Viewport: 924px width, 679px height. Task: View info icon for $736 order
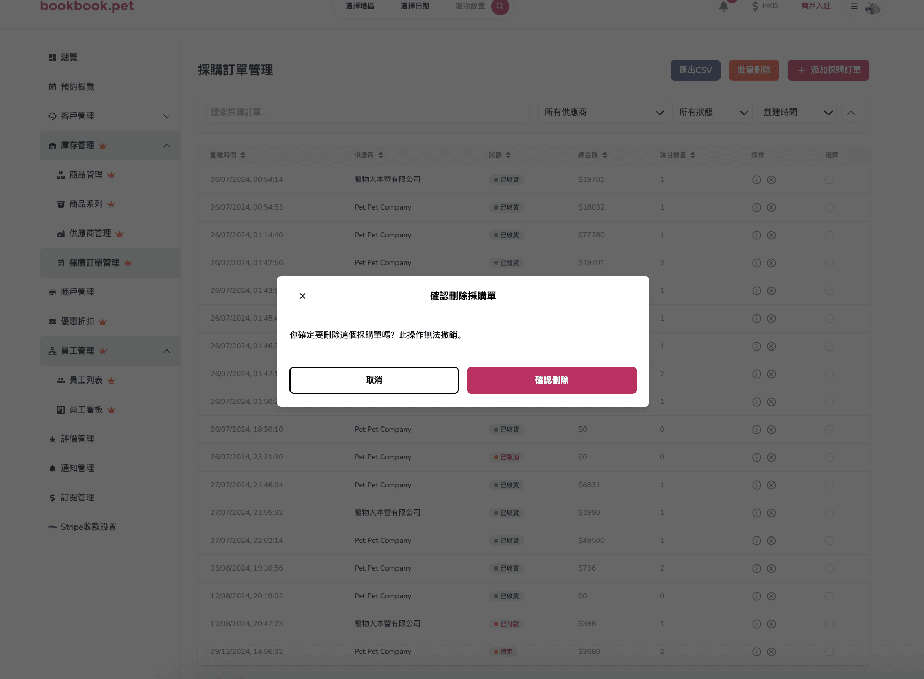pyautogui.click(x=756, y=568)
